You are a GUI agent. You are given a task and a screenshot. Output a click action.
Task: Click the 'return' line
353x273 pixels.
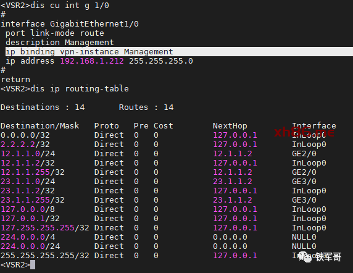point(15,80)
